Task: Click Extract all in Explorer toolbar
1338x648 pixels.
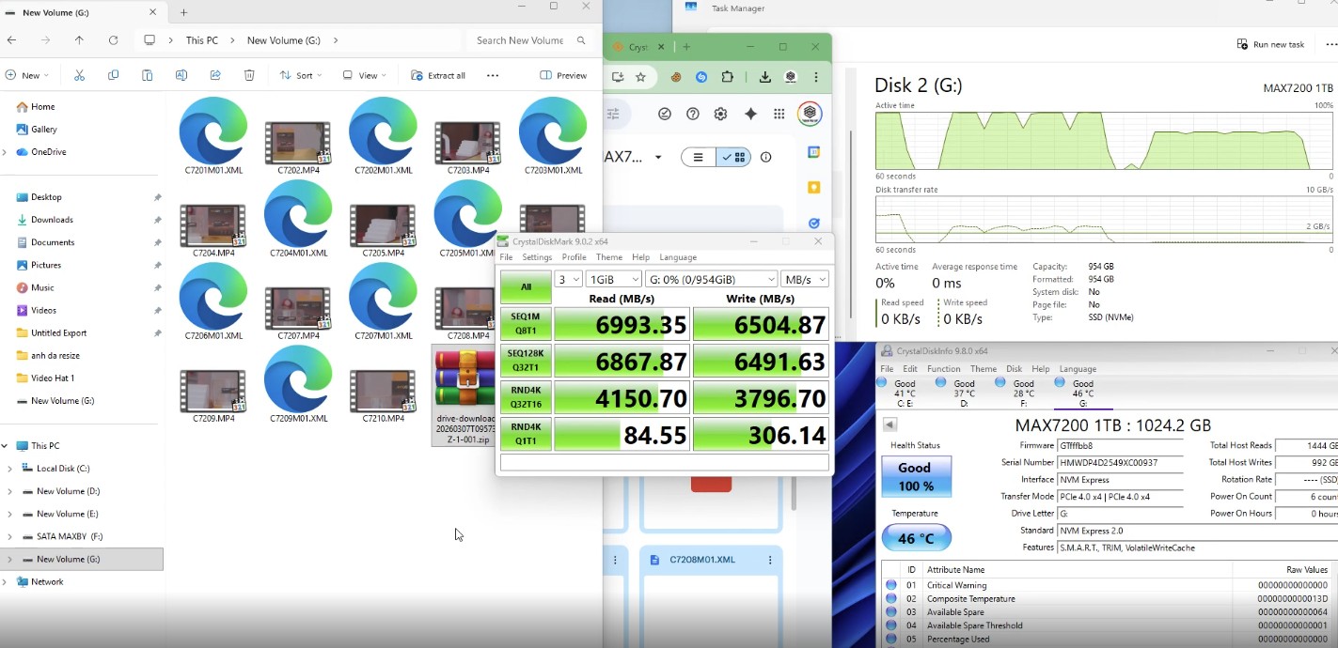Action: 438,75
